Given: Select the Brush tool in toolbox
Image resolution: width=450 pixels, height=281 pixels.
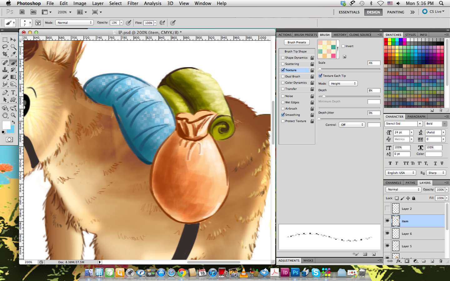Looking at the screenshot, I should point(13,62).
